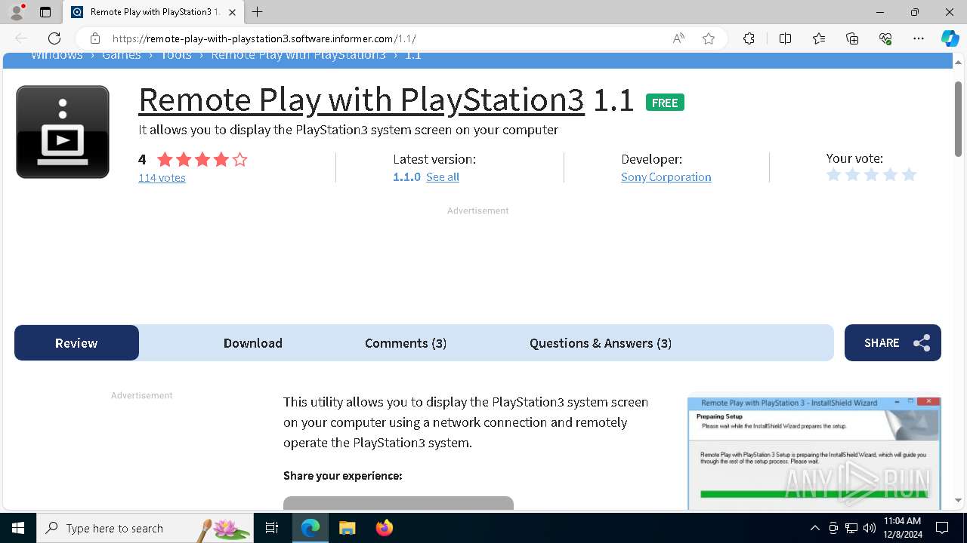
Task: Open the Copilot sidebar icon
Action: point(950,38)
